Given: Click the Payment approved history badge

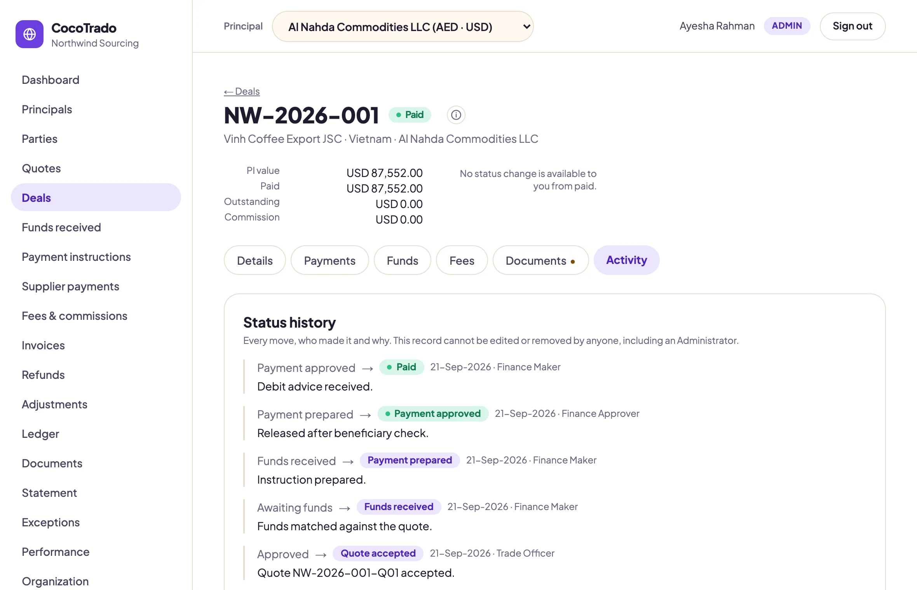Looking at the screenshot, I should [433, 414].
